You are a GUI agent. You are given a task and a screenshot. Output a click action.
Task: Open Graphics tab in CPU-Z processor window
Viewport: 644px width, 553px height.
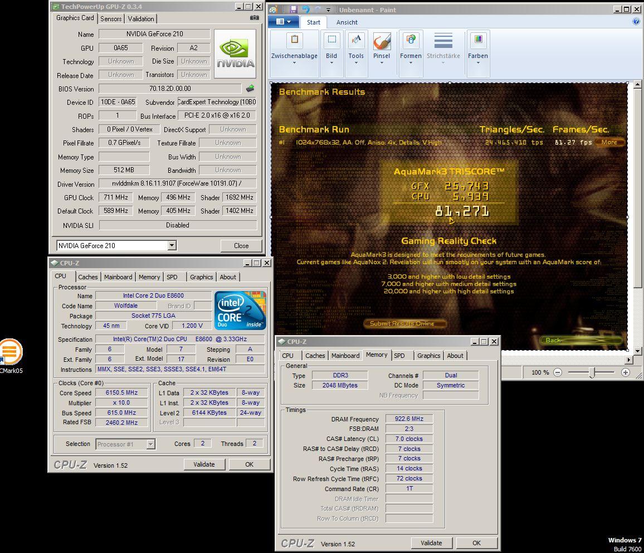pos(201,277)
